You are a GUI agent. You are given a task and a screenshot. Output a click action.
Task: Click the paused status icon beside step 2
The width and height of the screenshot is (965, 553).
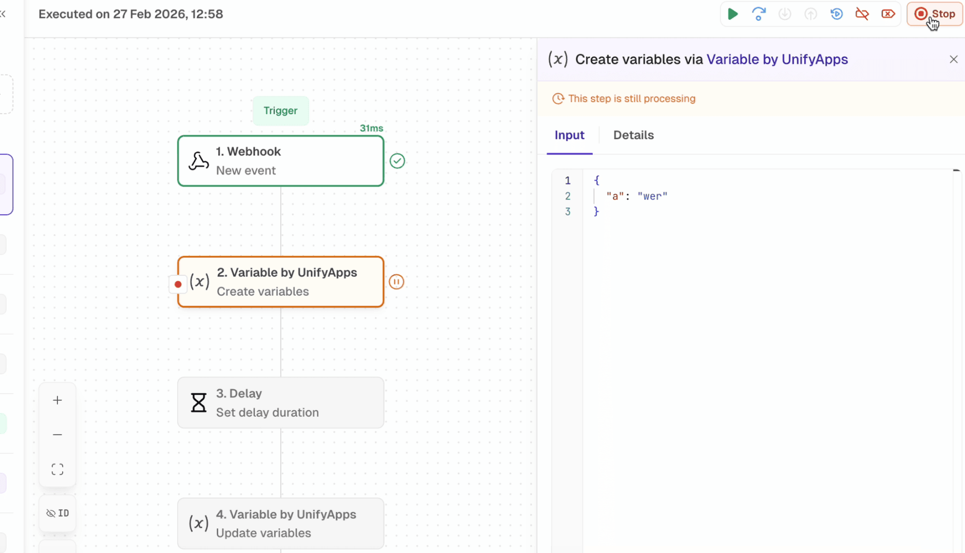397,282
